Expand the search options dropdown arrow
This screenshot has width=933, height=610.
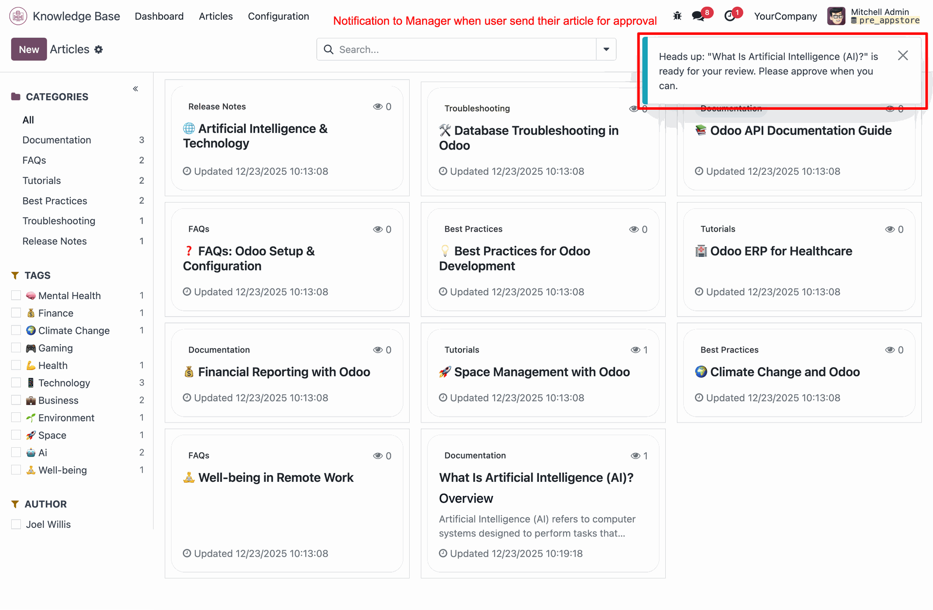click(x=606, y=50)
